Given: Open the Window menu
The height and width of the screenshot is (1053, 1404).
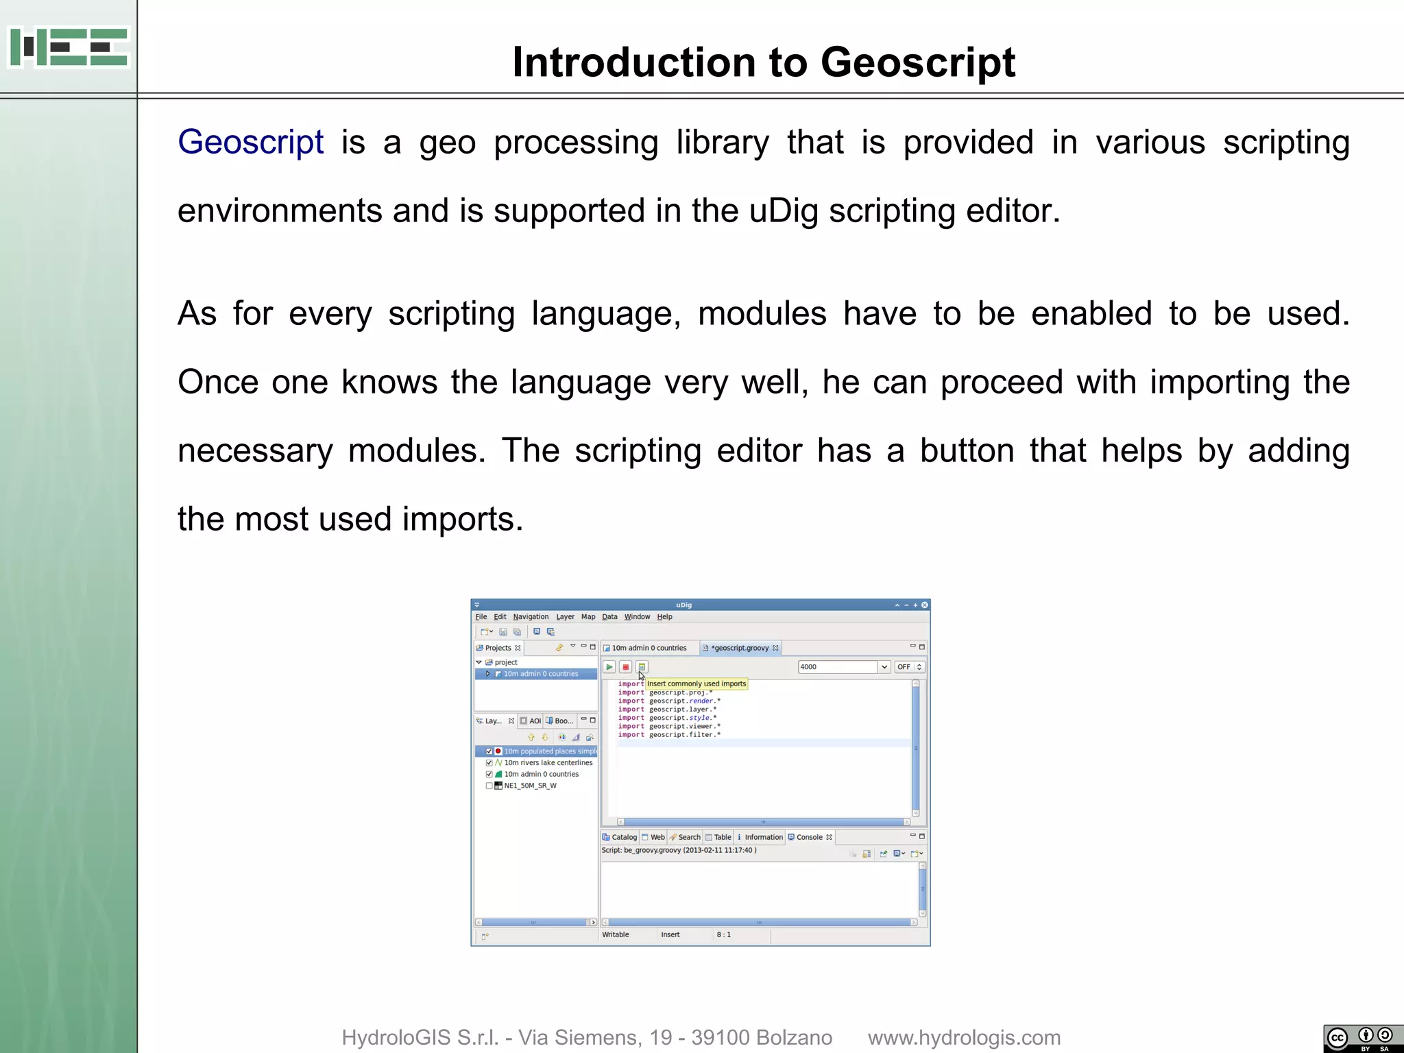Looking at the screenshot, I should (637, 617).
